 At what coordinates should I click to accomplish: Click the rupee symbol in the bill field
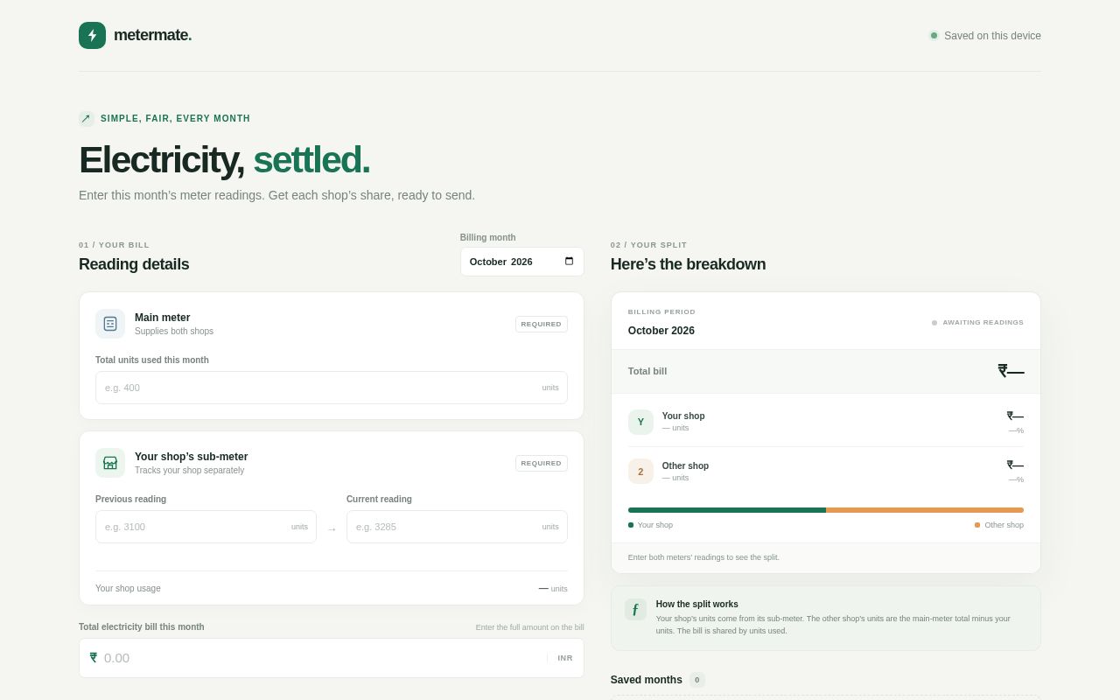[94, 657]
